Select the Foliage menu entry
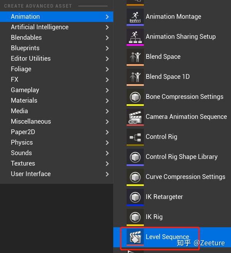231x253 pixels. pyautogui.click(x=21, y=69)
